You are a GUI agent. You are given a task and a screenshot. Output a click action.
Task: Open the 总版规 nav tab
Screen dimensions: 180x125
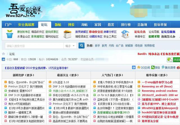coord(142,25)
